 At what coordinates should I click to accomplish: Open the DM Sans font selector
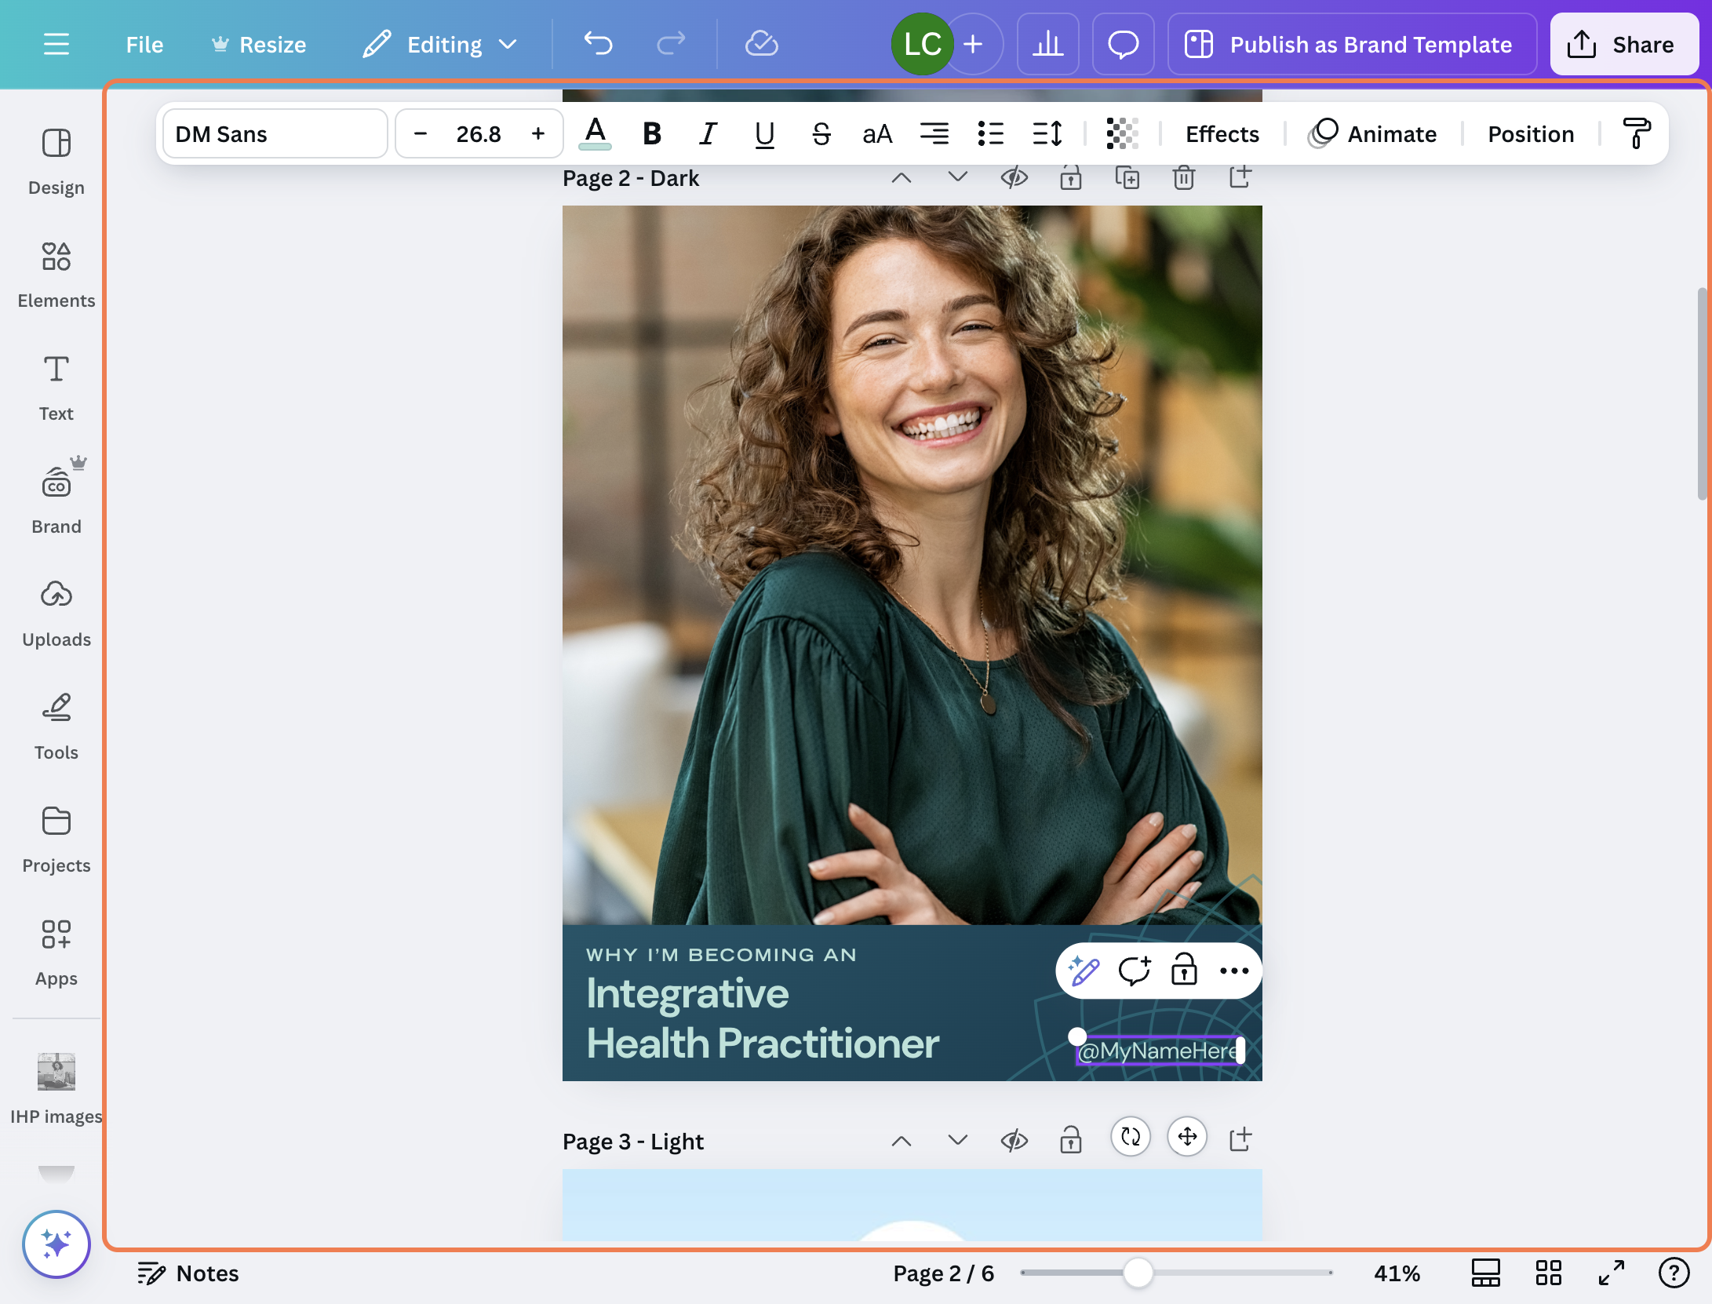tap(275, 134)
